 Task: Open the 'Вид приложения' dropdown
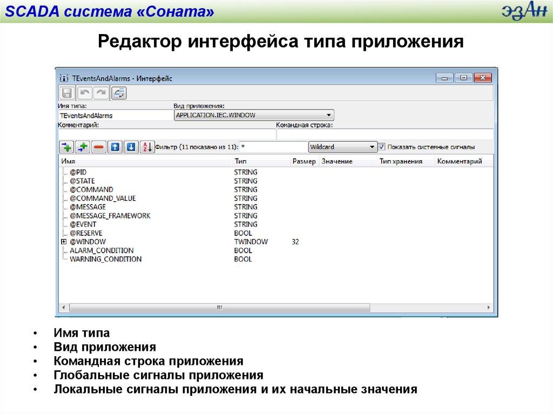329,115
